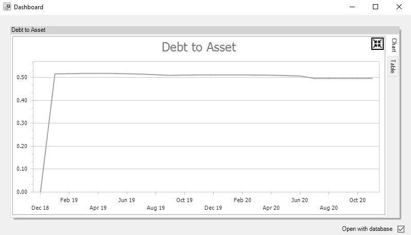Select the Chart vertical tab
411x235 pixels.
tap(392, 45)
